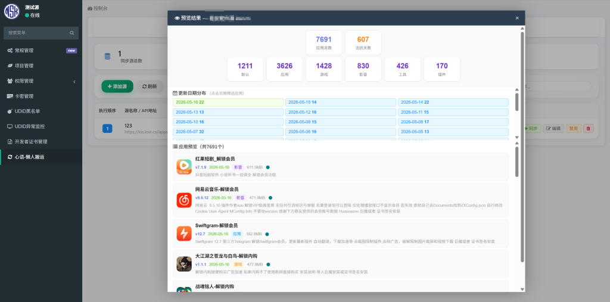Click the gears icon beside 常规管理
The image size is (610, 302).
tap(10, 51)
